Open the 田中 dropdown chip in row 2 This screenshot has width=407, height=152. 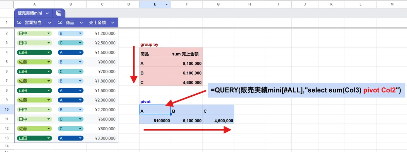34,34
